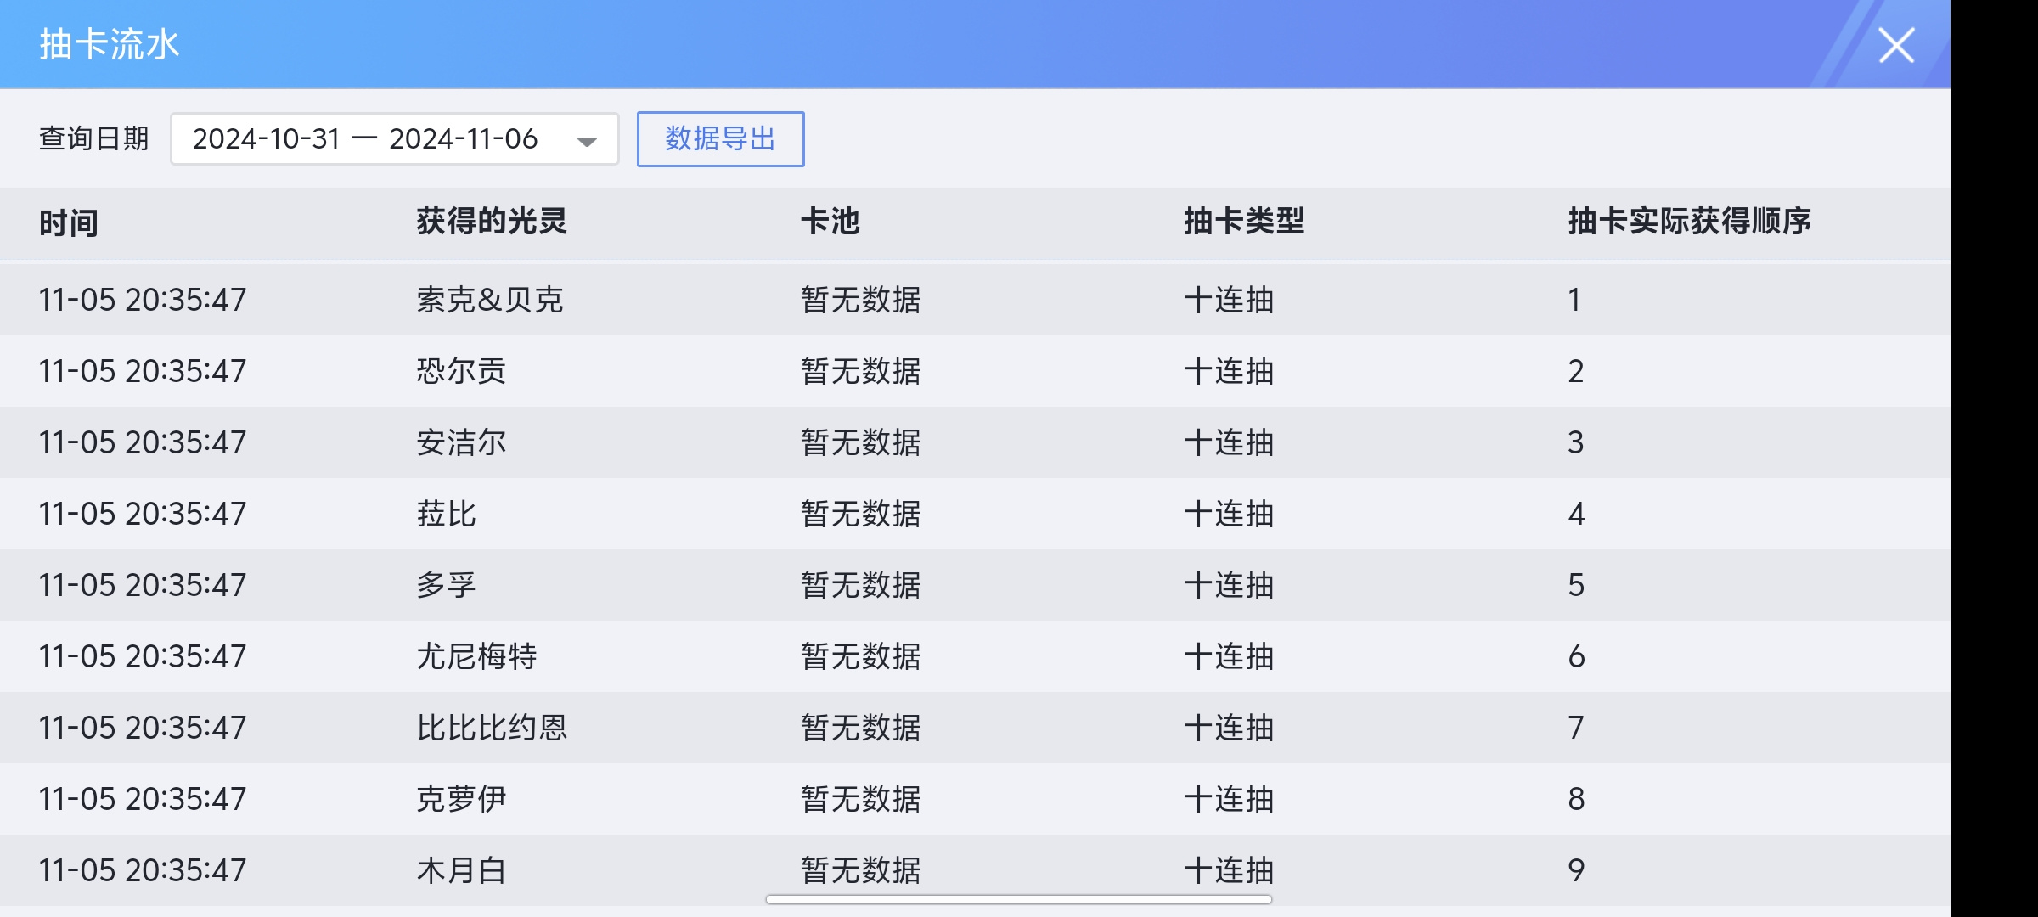The height and width of the screenshot is (917, 2038).
Task: Click 暂无数据 in the 恐尔贡 row
Action: click(x=860, y=371)
